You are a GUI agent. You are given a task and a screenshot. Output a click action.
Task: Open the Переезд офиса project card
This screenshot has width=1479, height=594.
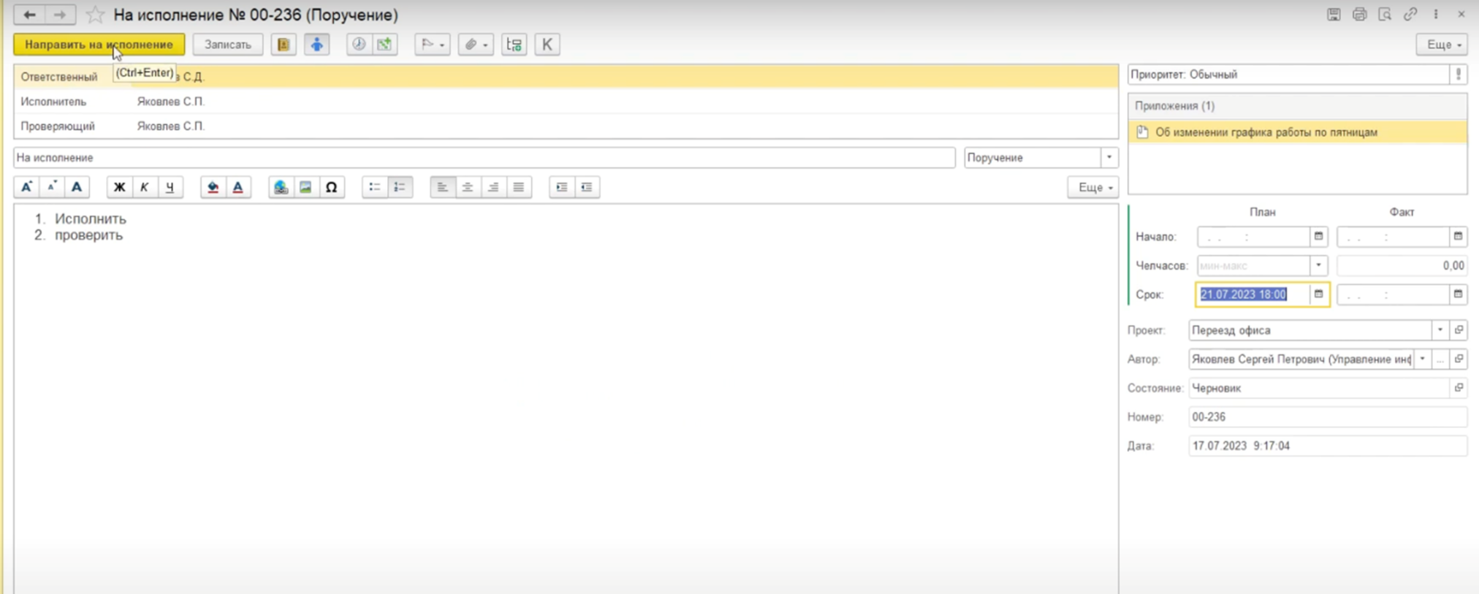click(1459, 330)
